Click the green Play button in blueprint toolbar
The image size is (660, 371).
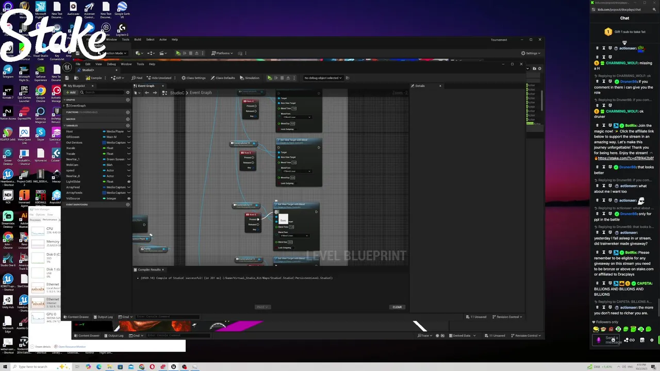(270, 78)
